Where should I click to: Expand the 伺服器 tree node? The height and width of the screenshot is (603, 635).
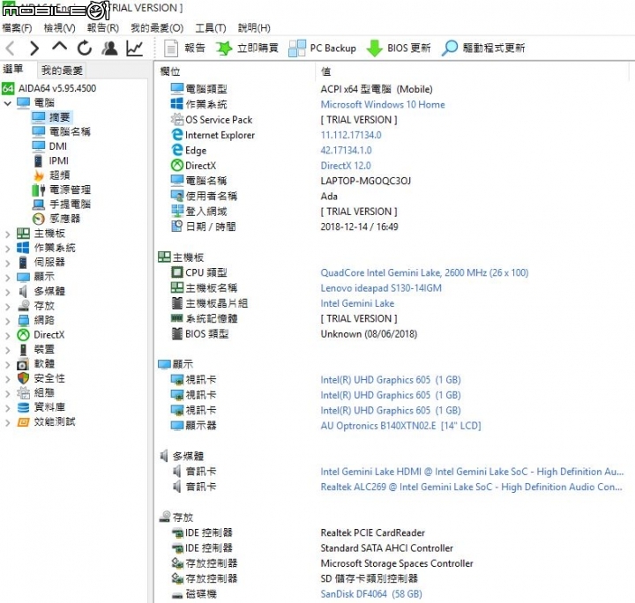coord(7,263)
